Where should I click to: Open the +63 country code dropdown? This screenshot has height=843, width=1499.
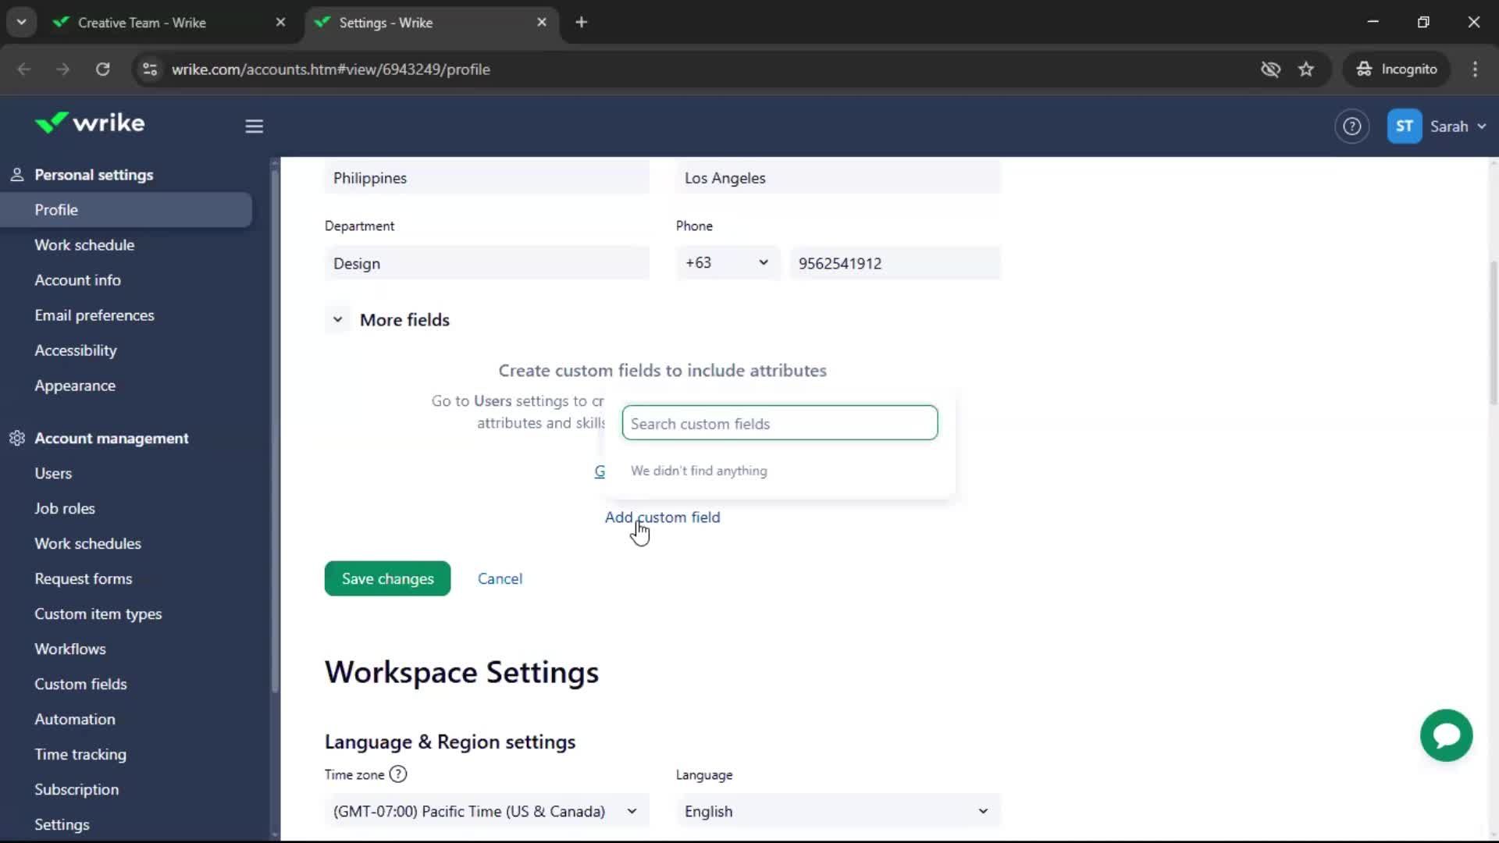coord(727,263)
